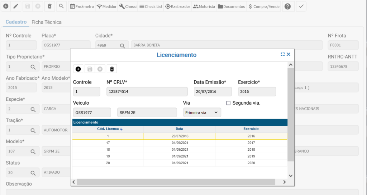Open the help question mark icon
This screenshot has height=195, width=367.
tap(287, 6)
